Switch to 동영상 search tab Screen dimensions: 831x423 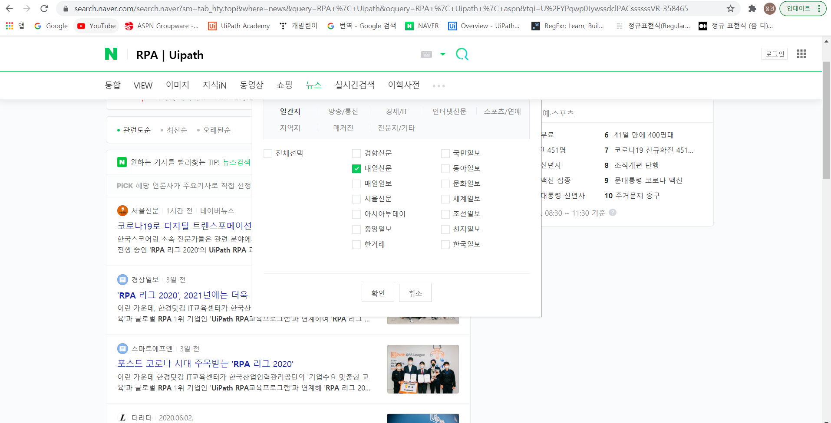coord(252,85)
